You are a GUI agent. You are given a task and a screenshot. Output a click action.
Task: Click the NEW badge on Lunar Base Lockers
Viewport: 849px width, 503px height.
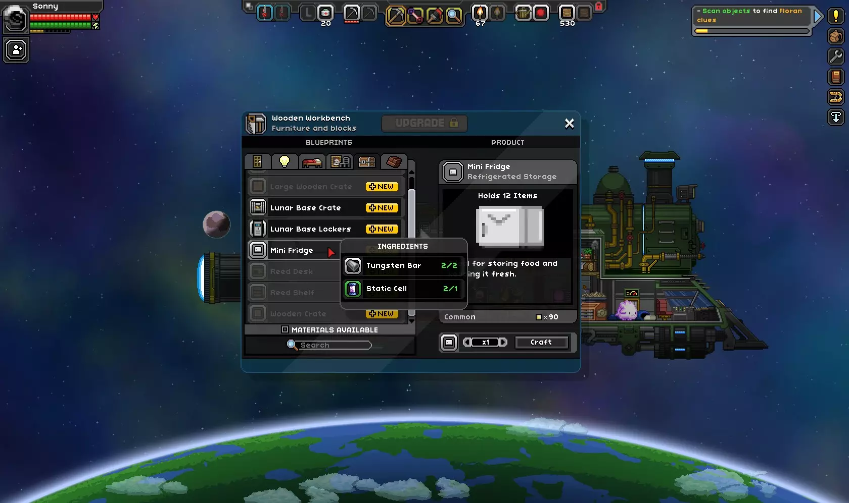pyautogui.click(x=382, y=229)
